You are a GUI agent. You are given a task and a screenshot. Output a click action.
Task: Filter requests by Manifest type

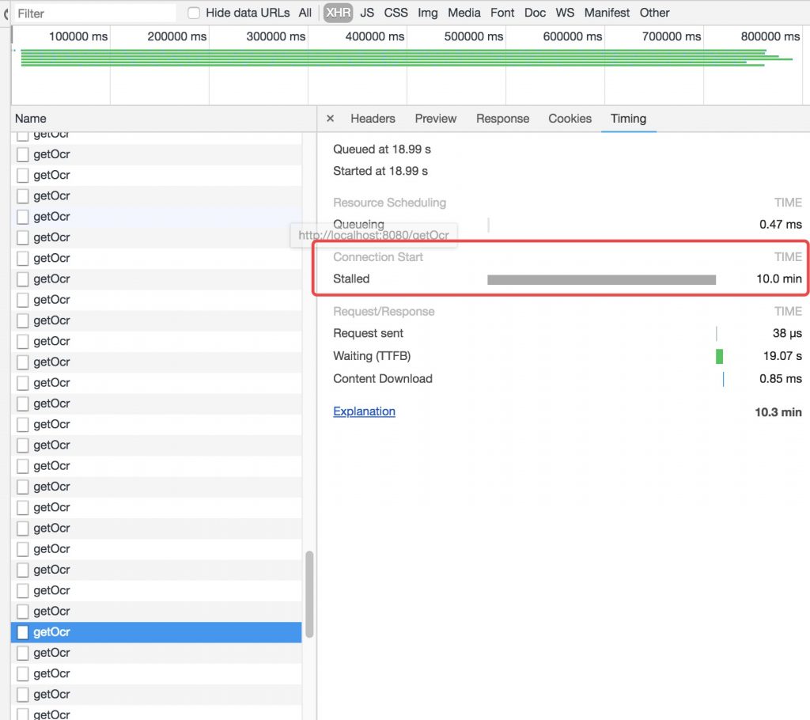607,13
